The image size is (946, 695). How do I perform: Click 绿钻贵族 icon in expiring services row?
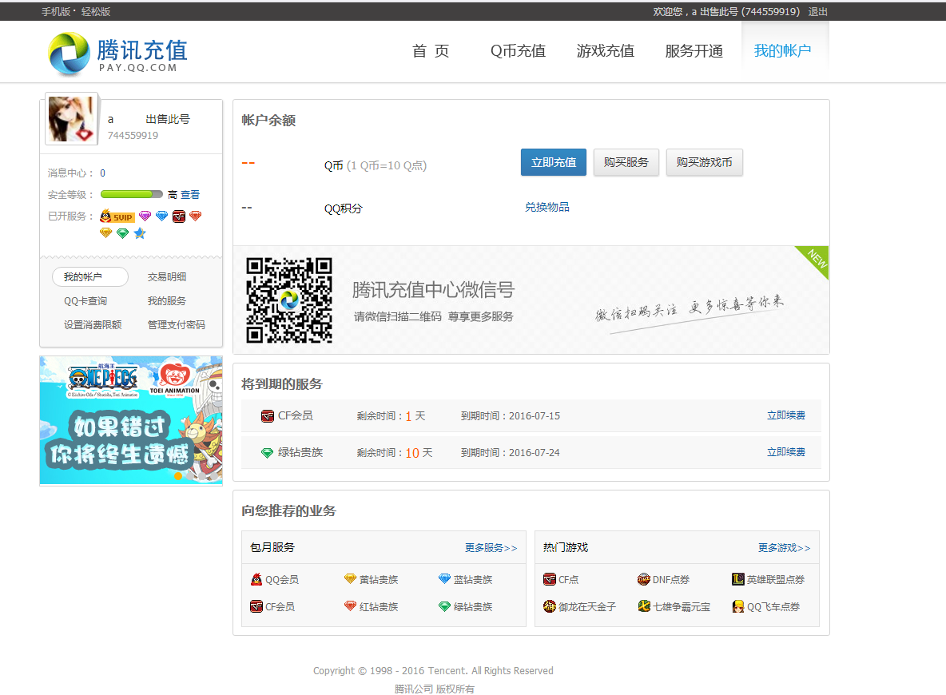tap(268, 453)
